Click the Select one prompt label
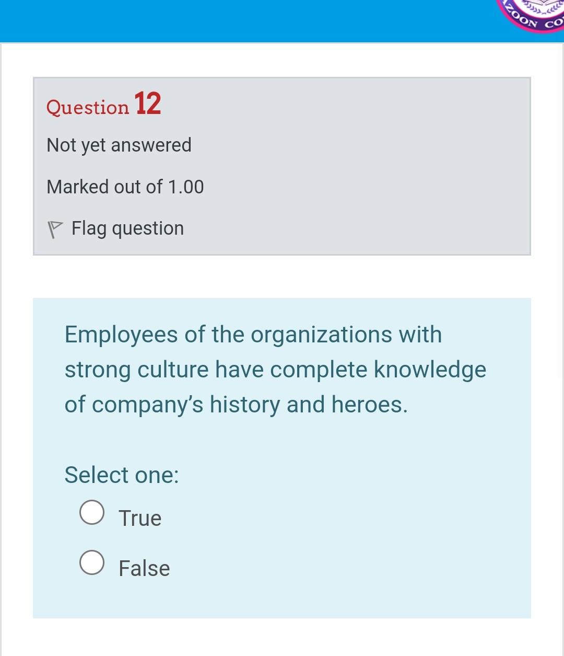Screen dimensions: 564x656 [x=121, y=475]
